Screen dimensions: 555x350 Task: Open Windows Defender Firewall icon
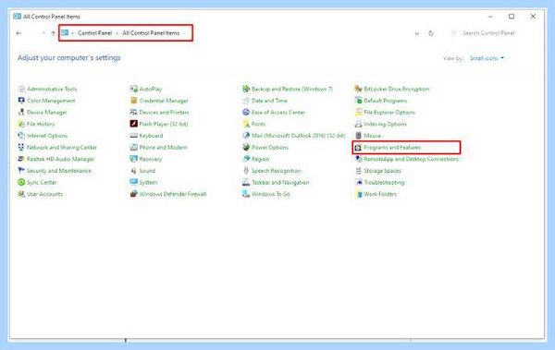tap(134, 194)
